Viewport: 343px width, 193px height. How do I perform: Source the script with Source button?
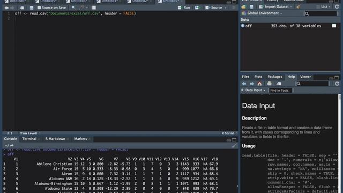click(x=214, y=8)
